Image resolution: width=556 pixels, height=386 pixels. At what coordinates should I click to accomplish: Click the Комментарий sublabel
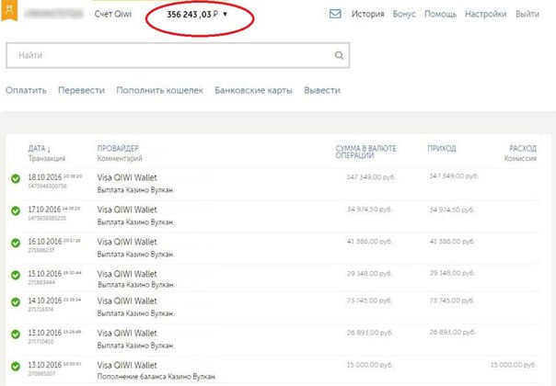(120, 158)
